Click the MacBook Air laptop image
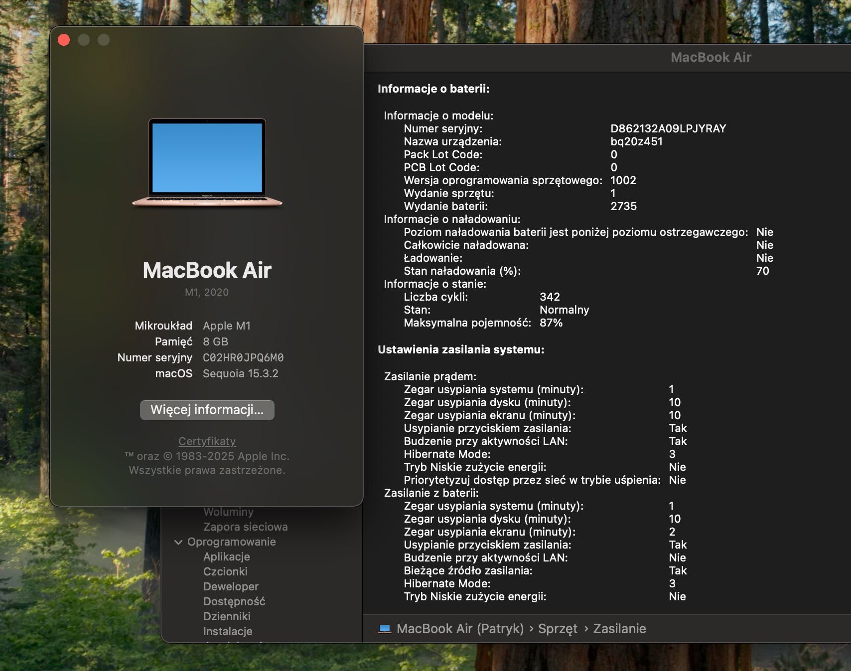The width and height of the screenshot is (851, 671). coord(207,163)
